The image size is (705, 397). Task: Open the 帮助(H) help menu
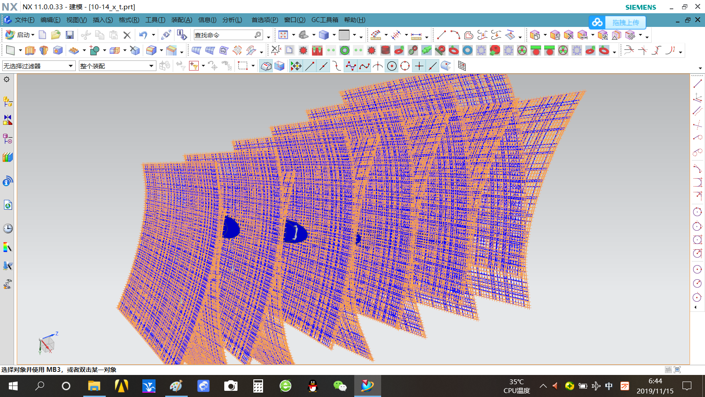(x=355, y=20)
